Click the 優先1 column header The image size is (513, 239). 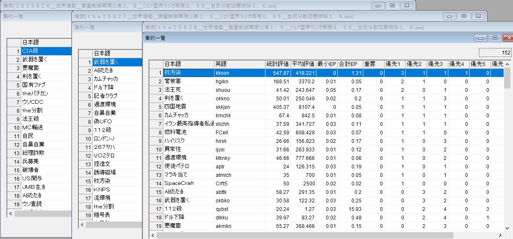pos(394,64)
